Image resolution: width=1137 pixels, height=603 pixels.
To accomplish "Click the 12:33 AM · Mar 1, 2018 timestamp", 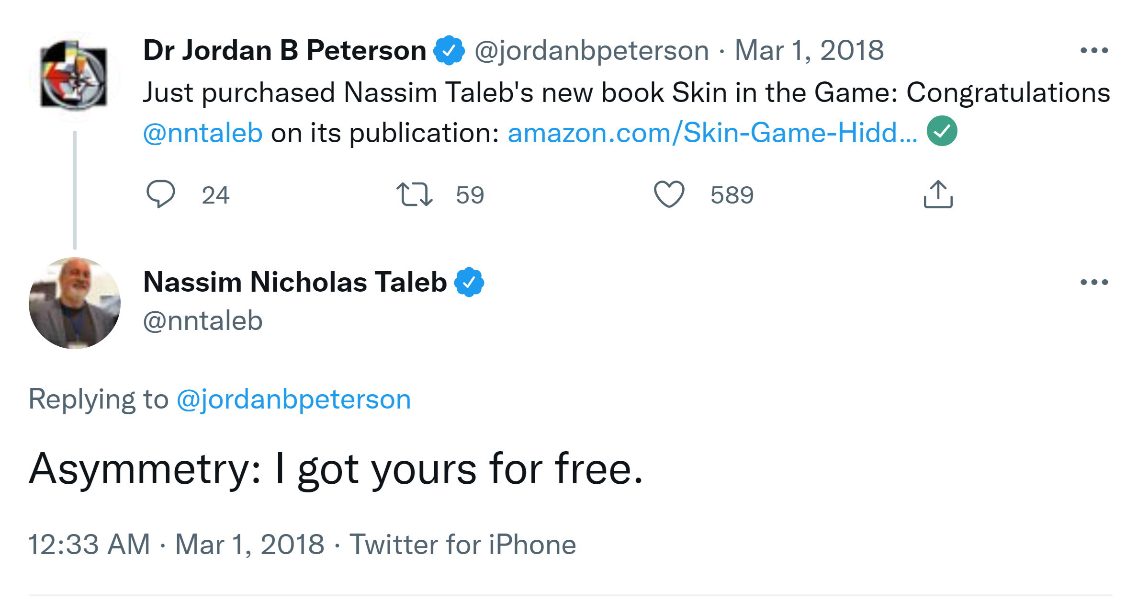I will coord(176,545).
